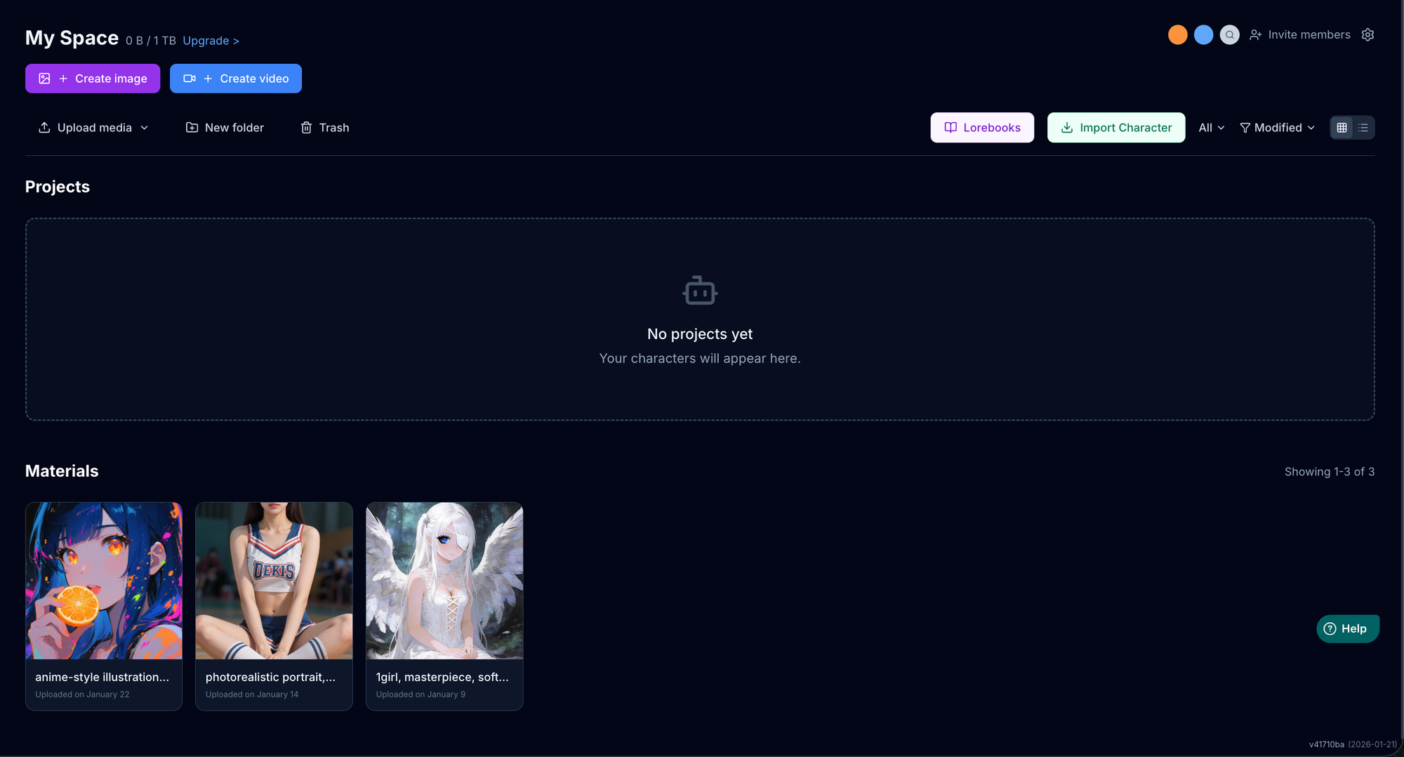The image size is (1404, 757).
Task: Click Invite members
Action: coord(1300,34)
